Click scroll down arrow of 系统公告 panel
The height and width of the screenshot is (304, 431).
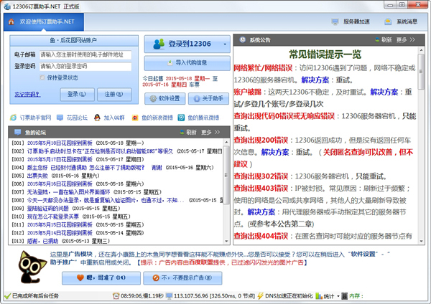[421, 242]
